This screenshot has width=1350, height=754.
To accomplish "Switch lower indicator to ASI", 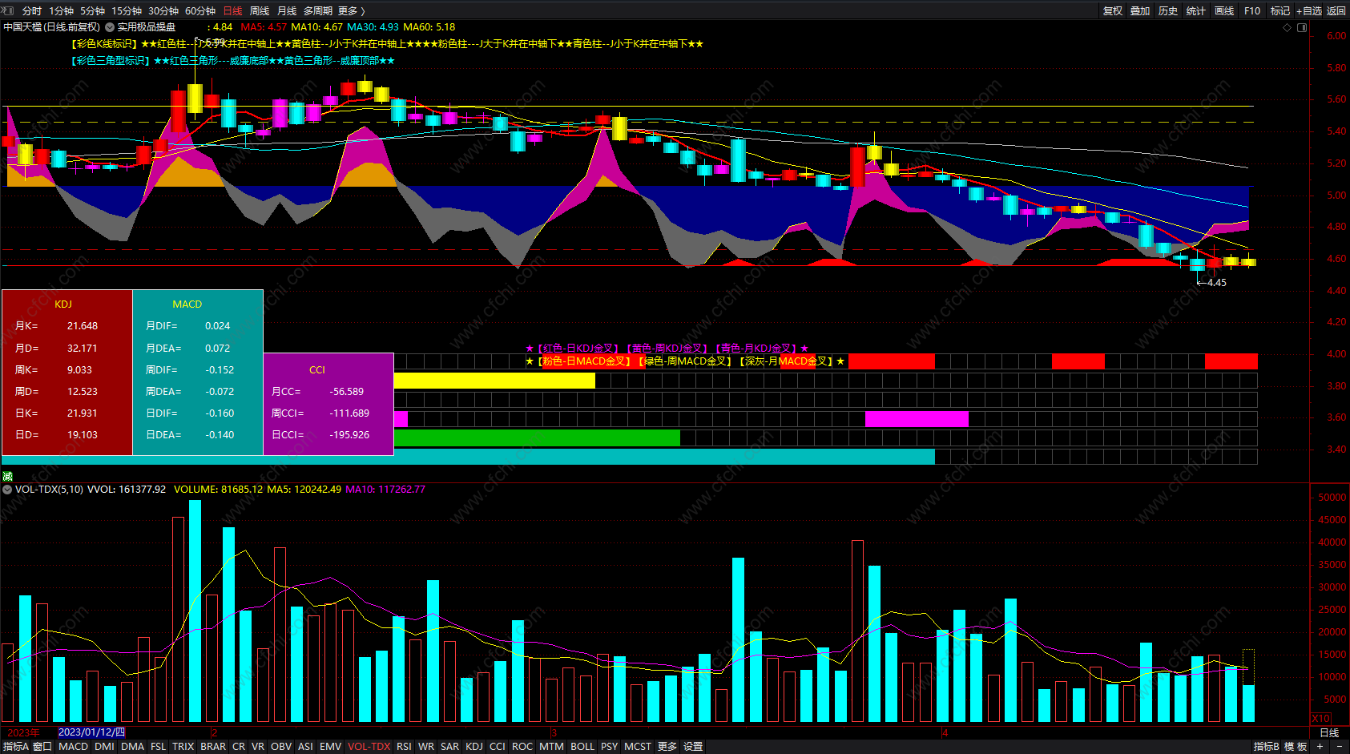I will [305, 746].
